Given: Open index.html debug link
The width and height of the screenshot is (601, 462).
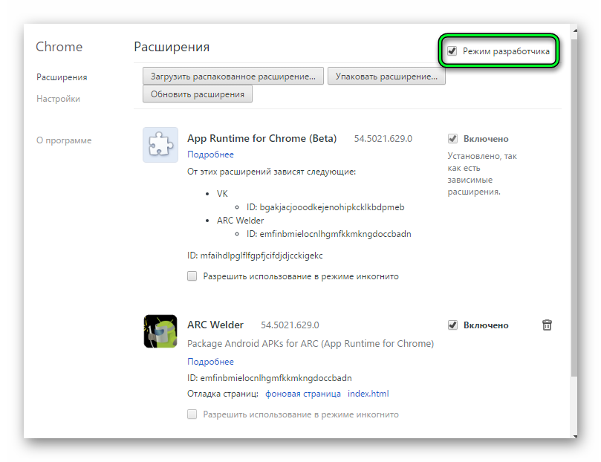Looking at the screenshot, I should coord(368,394).
